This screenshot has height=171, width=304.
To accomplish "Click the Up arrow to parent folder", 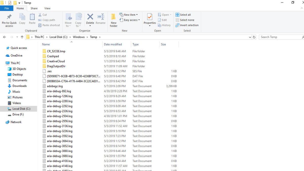I will (22, 37).
